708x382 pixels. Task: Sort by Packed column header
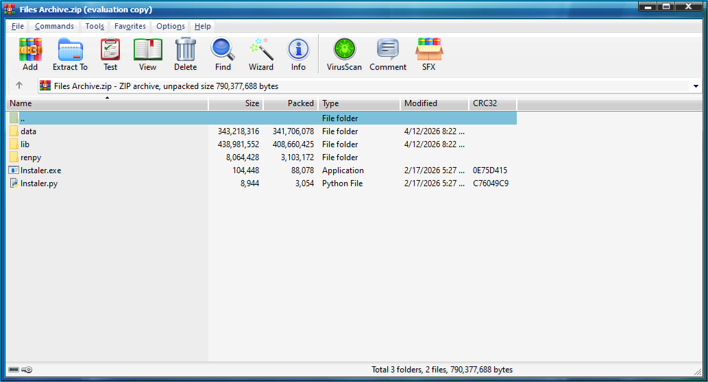click(x=291, y=103)
